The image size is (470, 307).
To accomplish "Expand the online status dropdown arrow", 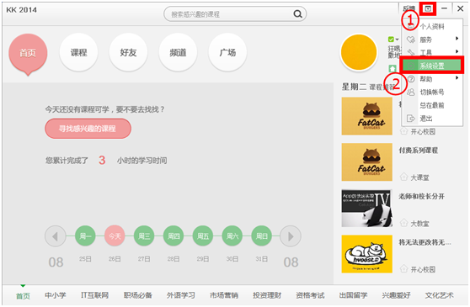I will tap(397, 40).
